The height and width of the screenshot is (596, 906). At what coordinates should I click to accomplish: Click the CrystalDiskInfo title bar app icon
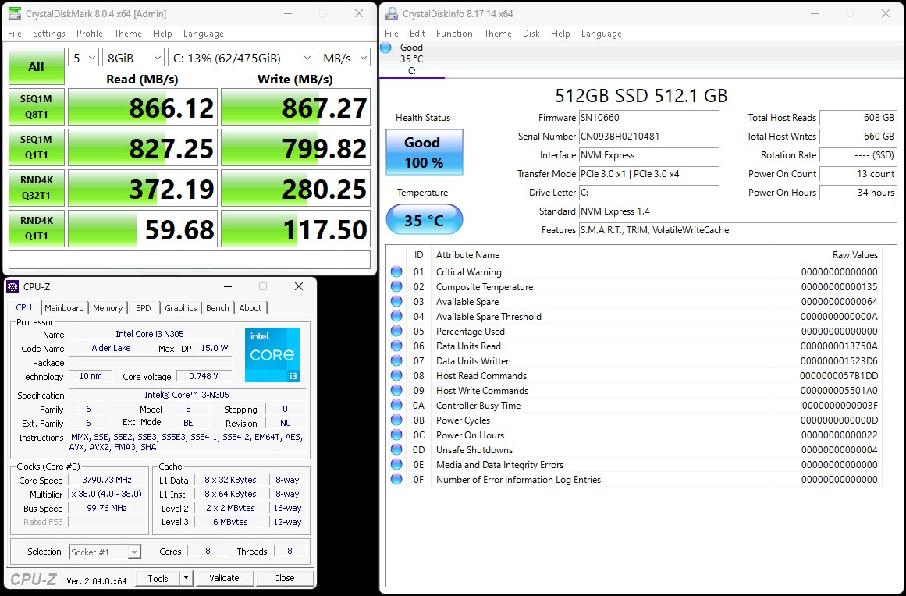click(391, 14)
